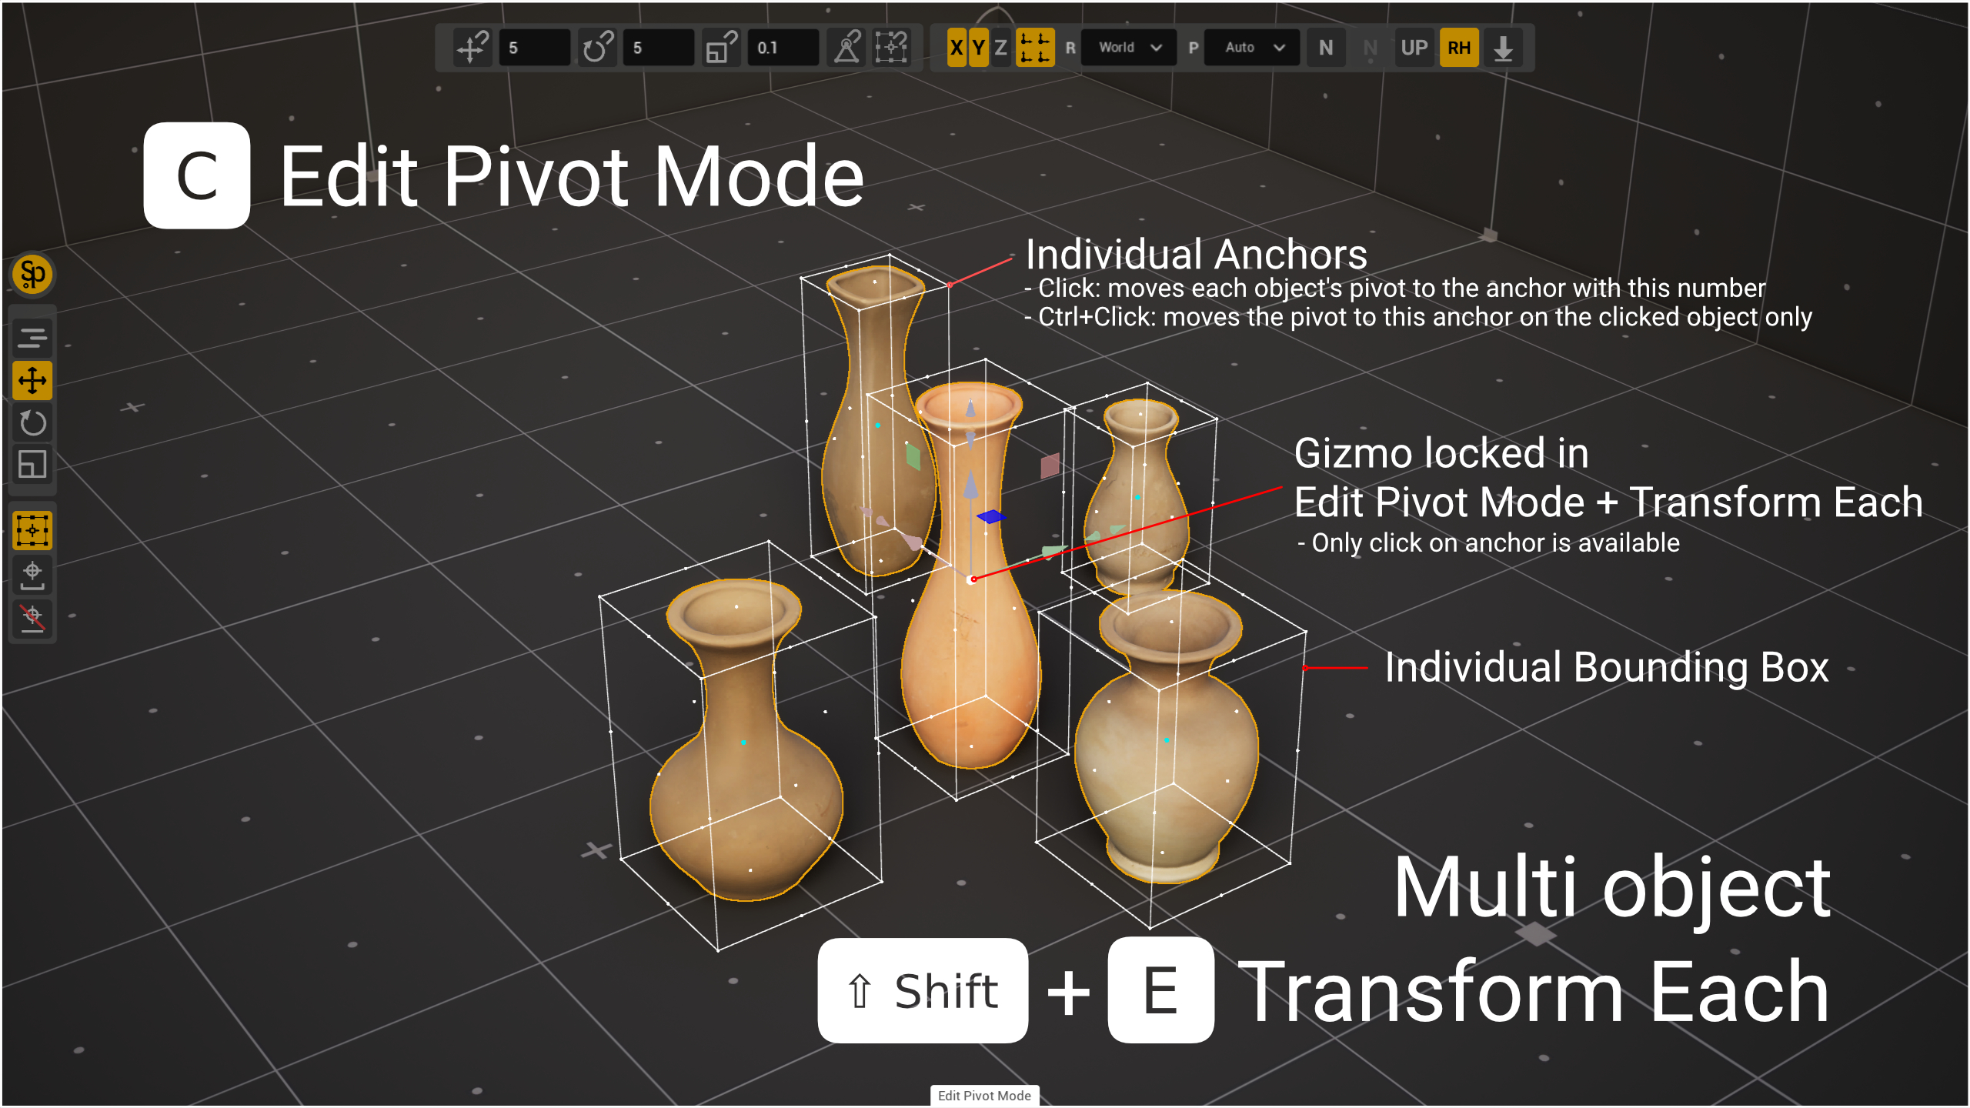Edit the rotation snap value field
The width and height of the screenshot is (1970, 1108).
pos(658,48)
